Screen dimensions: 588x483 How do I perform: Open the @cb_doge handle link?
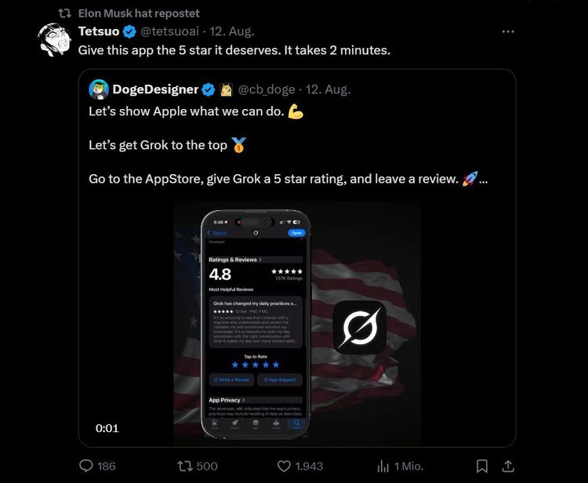(x=267, y=89)
